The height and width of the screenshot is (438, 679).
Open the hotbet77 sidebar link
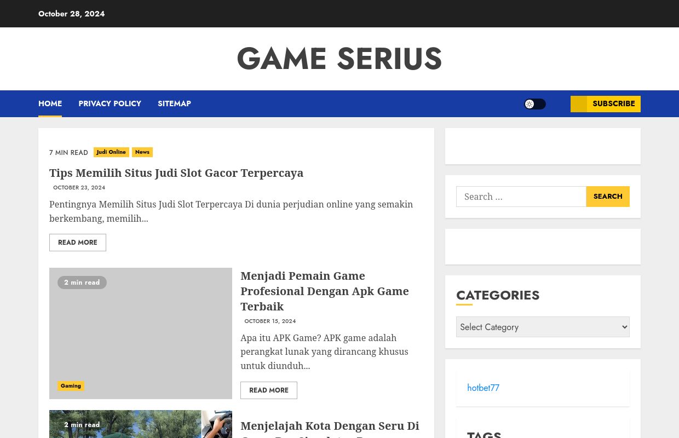pyautogui.click(x=483, y=388)
